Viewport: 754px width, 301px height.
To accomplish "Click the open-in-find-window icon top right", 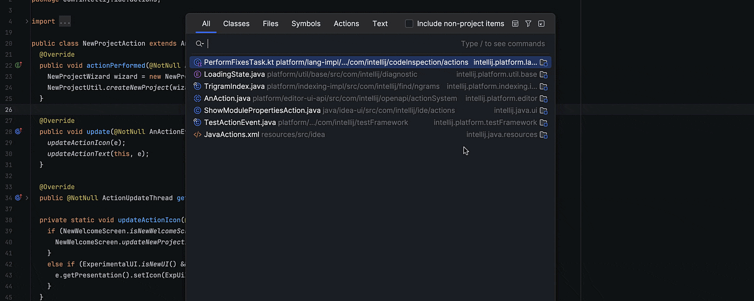I will click(x=541, y=23).
